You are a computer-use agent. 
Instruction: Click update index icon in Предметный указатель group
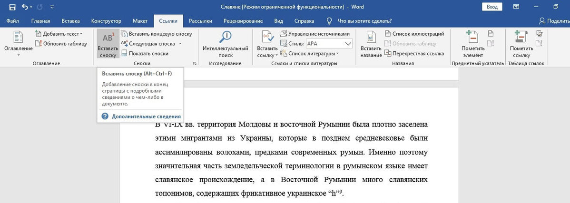tap(491, 44)
